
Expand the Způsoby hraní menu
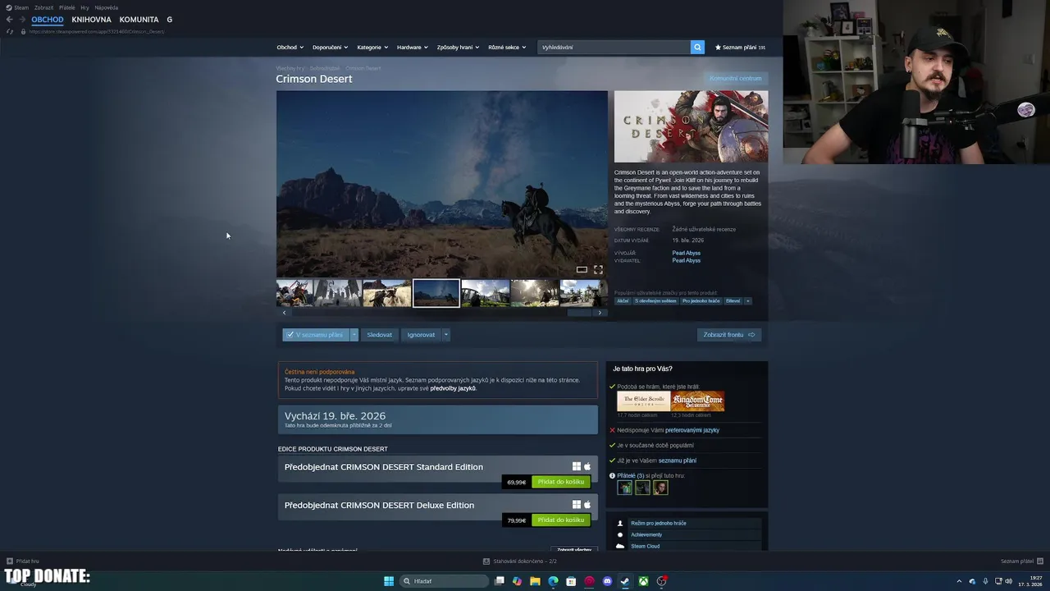(458, 48)
